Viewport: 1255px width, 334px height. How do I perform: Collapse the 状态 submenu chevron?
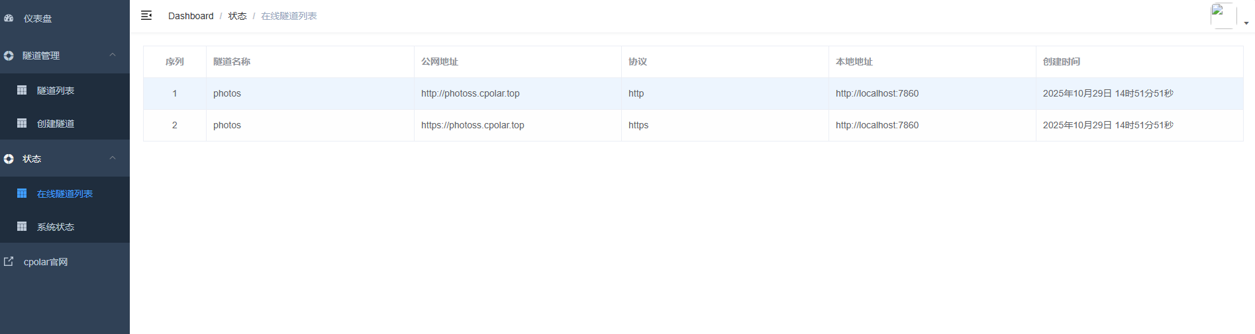tap(113, 158)
